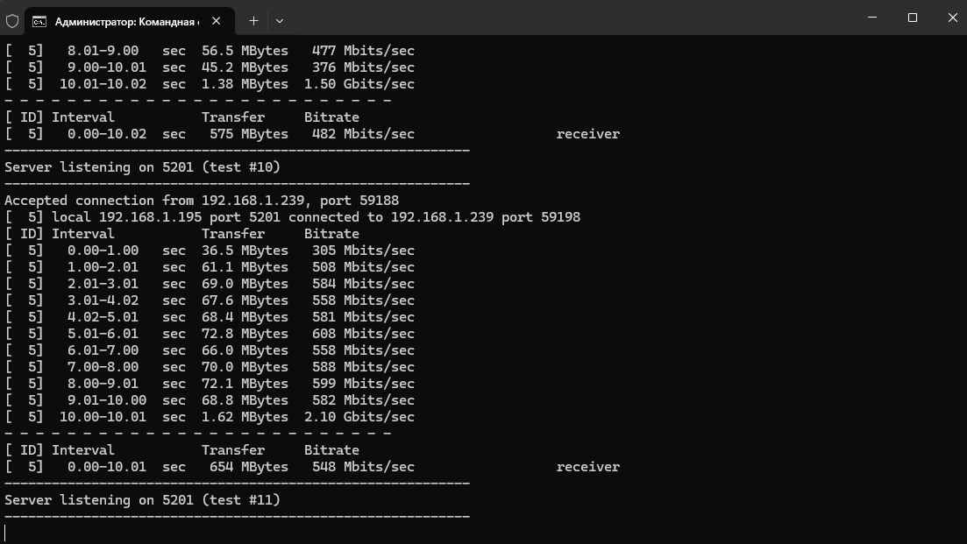This screenshot has width=967, height=544.
Task: Maximize the terminal window
Action: pyautogui.click(x=913, y=18)
